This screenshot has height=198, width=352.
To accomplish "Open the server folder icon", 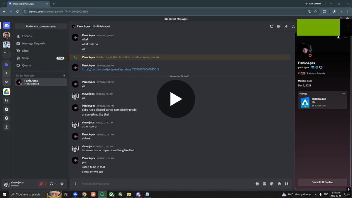I will tap(6, 65).
